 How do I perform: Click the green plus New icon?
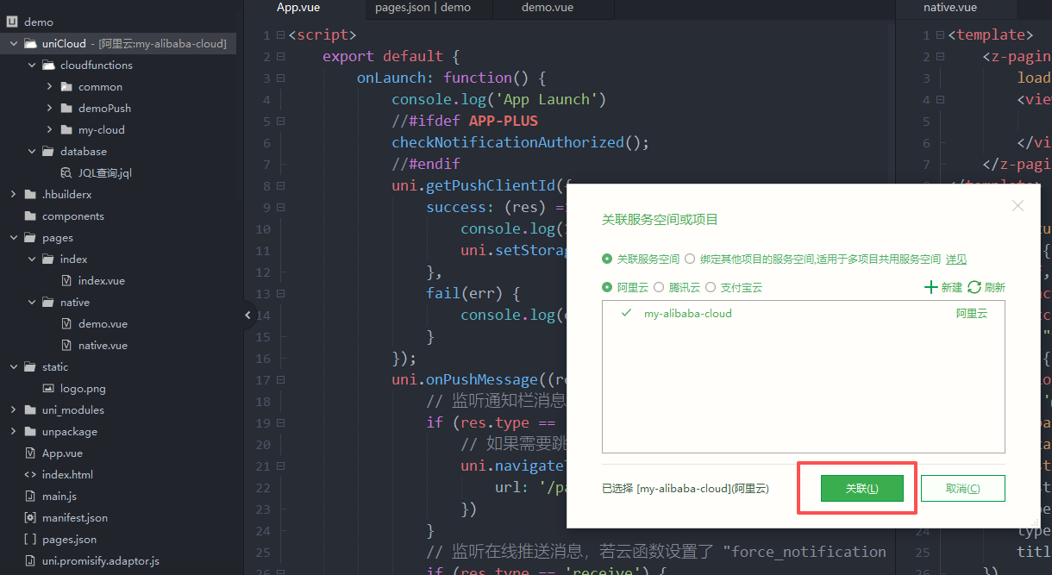(x=930, y=287)
